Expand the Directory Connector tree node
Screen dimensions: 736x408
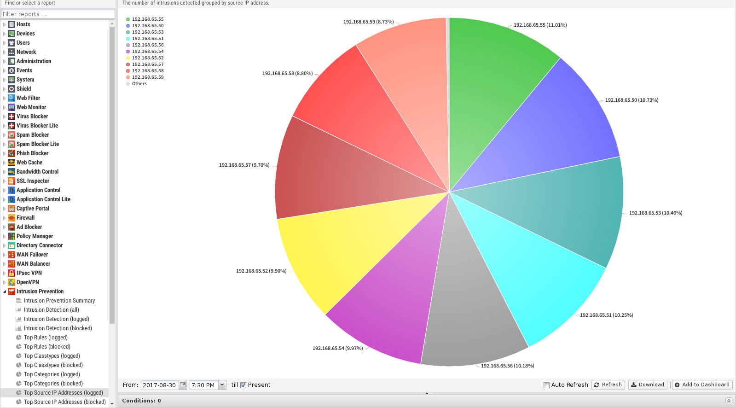pos(5,245)
